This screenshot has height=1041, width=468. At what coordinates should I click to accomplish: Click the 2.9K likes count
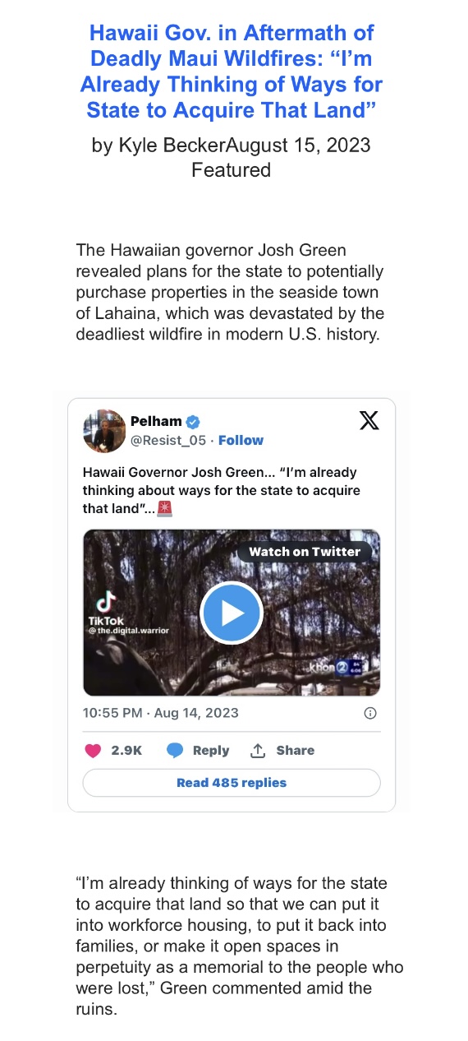click(x=126, y=750)
